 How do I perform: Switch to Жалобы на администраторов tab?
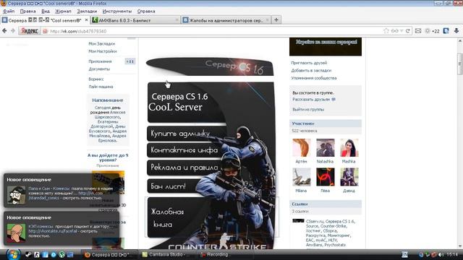pos(226,20)
